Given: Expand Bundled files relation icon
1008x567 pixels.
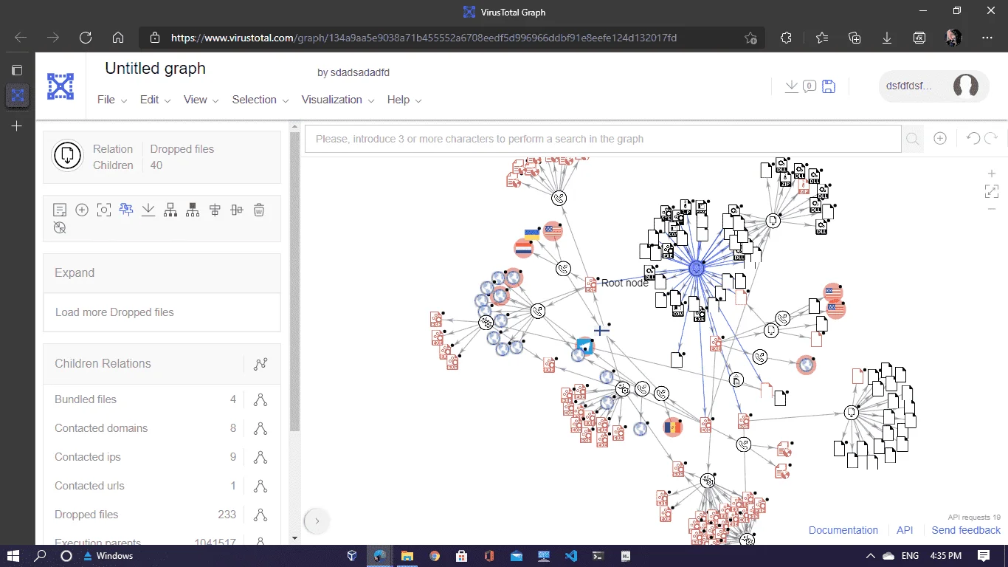Looking at the screenshot, I should pyautogui.click(x=260, y=399).
